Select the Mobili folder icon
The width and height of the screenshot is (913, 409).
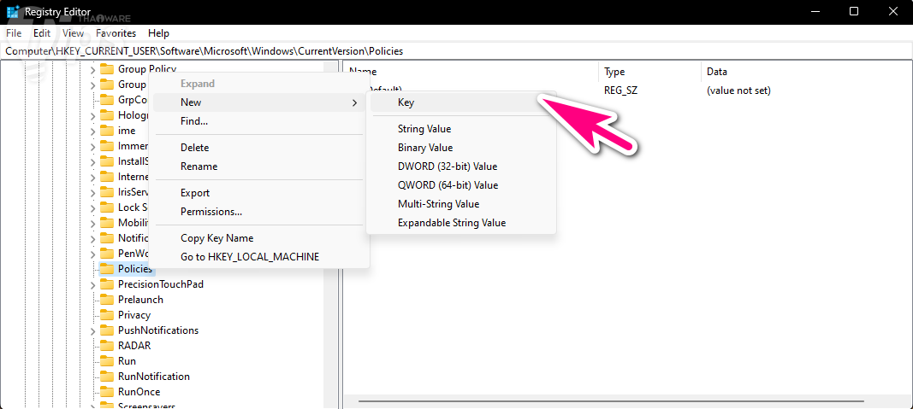click(x=107, y=223)
